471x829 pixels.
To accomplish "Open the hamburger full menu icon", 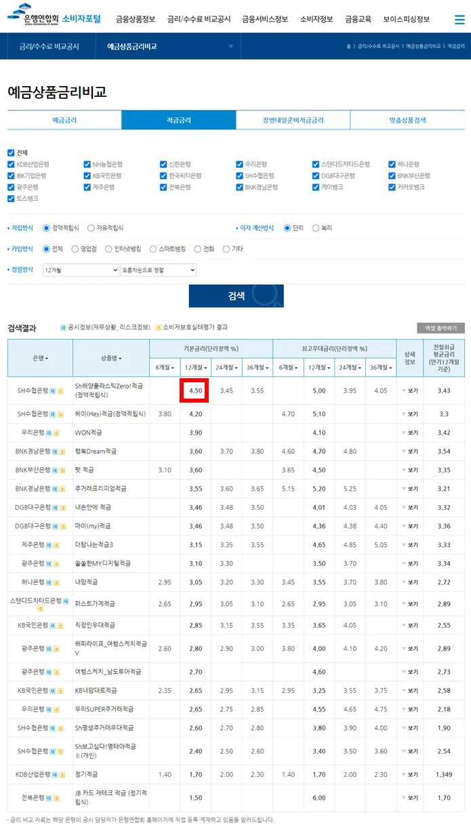I will click(460, 20).
